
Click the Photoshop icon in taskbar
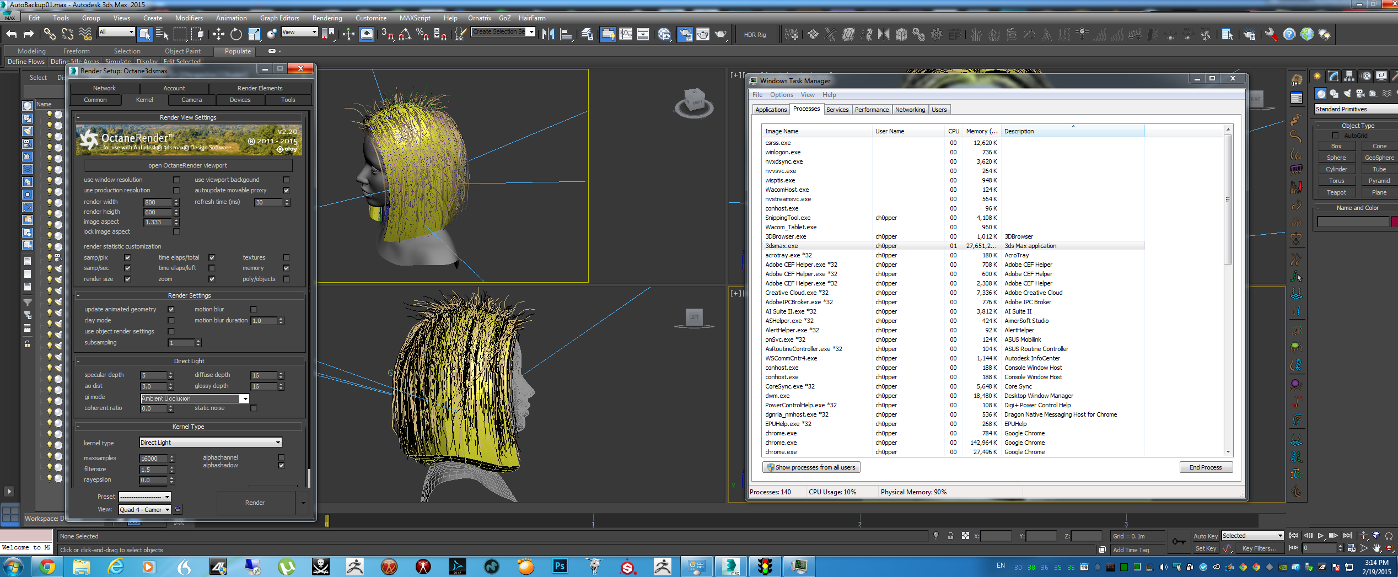560,566
